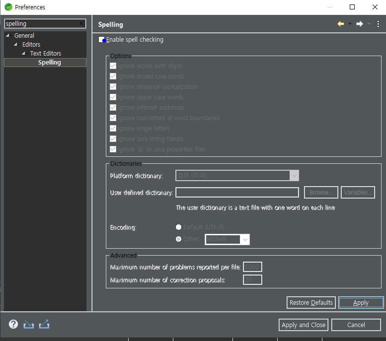Select Default (UTF-8) encoding radio button
The width and height of the screenshot is (386, 341).
179,227
